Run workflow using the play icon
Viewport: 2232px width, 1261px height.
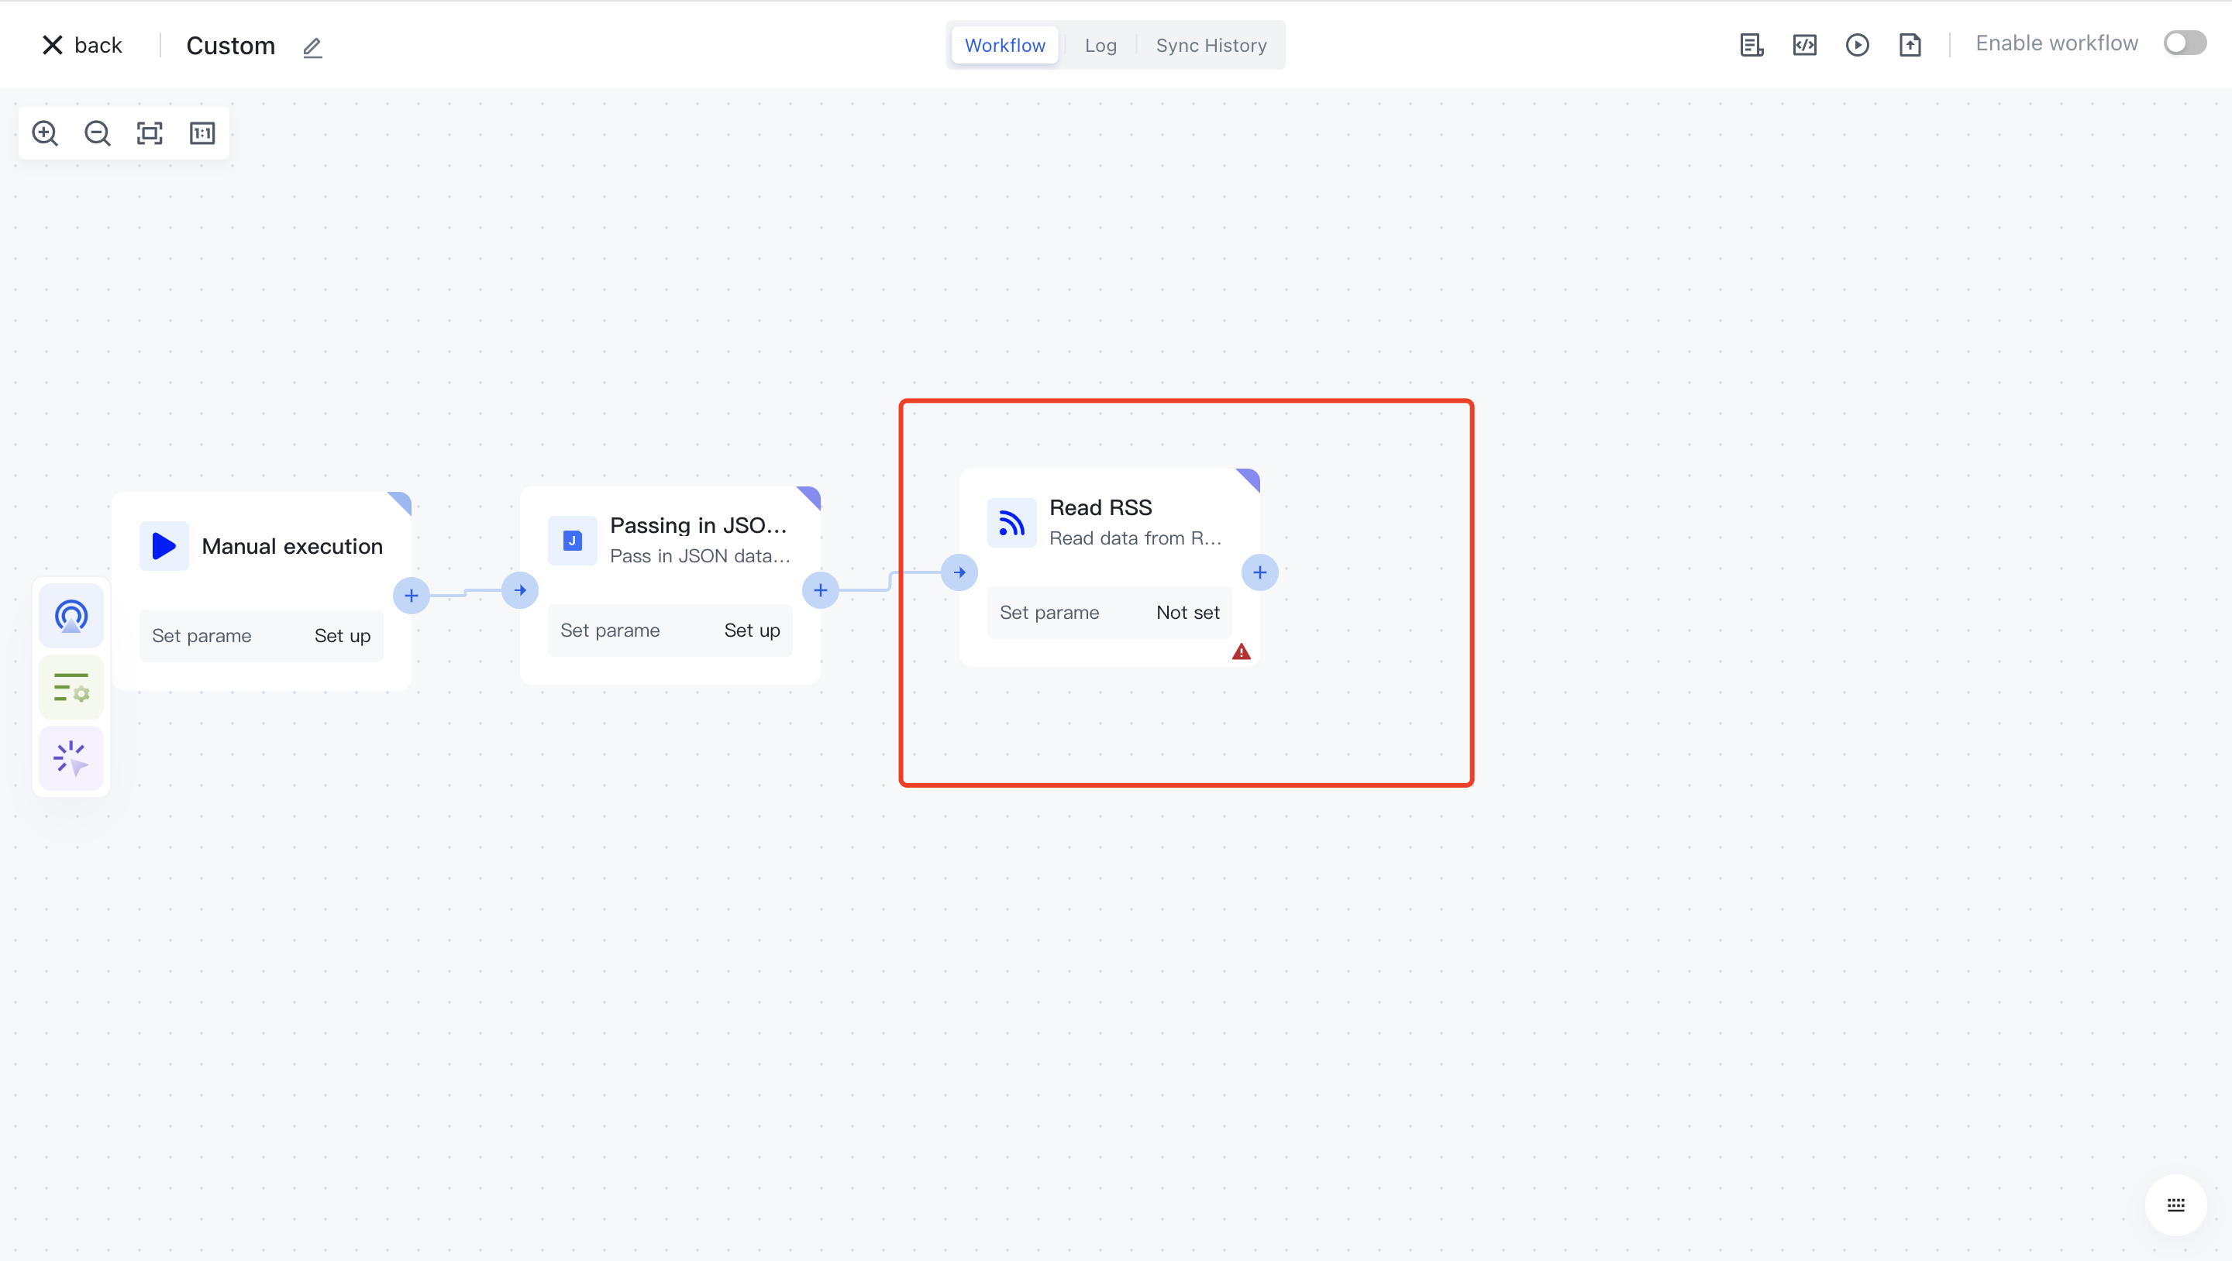tap(1857, 45)
